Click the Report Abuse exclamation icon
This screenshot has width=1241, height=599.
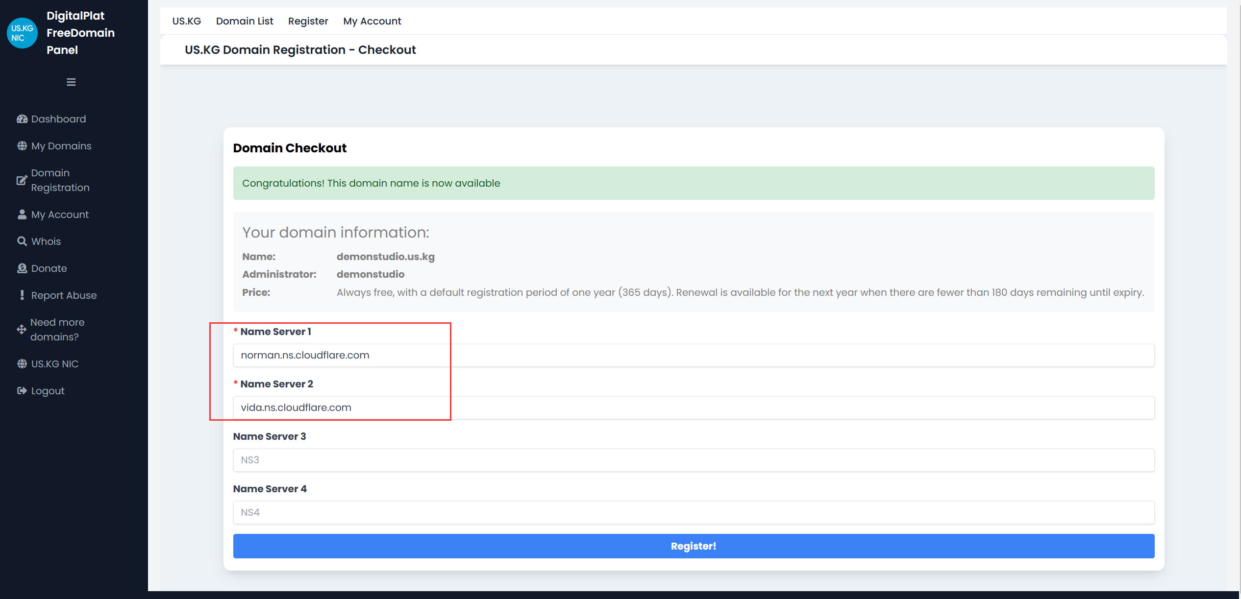tap(22, 295)
